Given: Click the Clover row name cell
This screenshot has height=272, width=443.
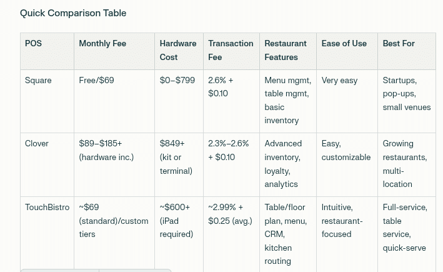Looking at the screenshot, I should click(x=47, y=165).
